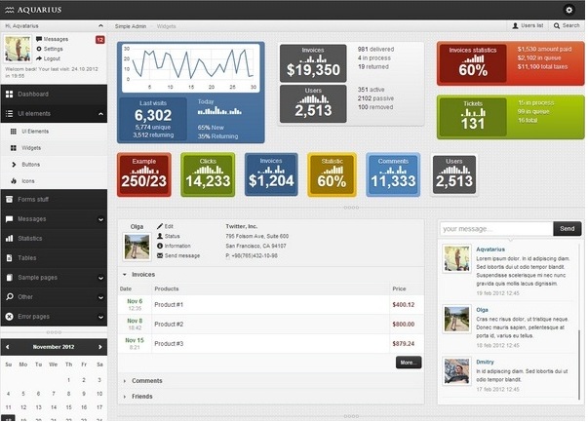Select Product #2 invoice row

coord(271,325)
